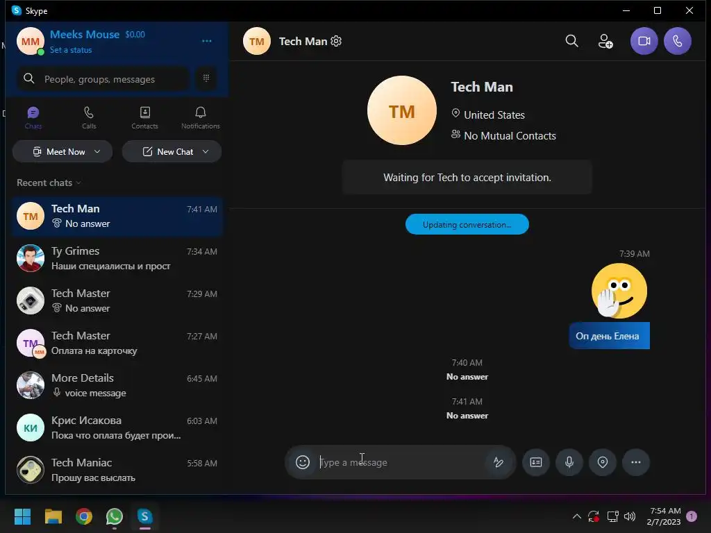The image size is (711, 533).
Task: Click the large TM profile avatar
Action: (402, 110)
